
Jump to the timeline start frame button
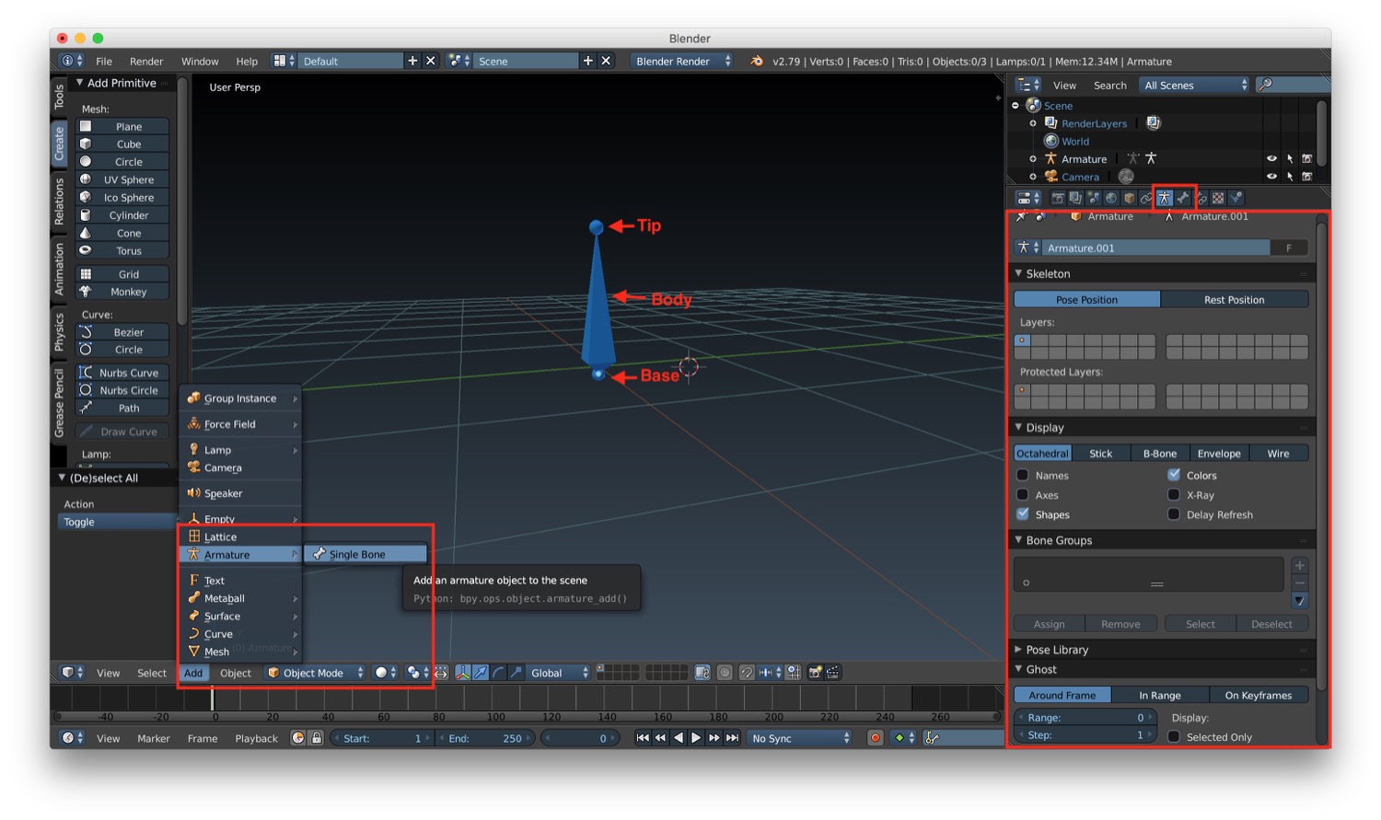(643, 738)
